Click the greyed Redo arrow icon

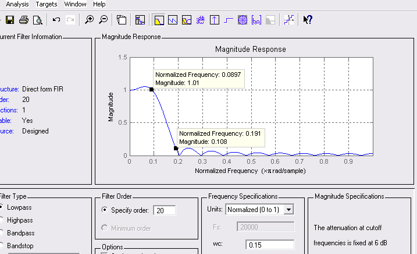point(70,20)
